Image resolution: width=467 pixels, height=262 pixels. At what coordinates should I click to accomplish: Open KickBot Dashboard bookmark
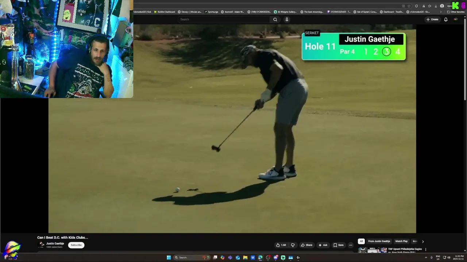click(165, 12)
